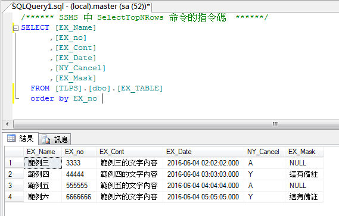This screenshot has width=339, height=216.
Task: Select the EX_Name column header
Action: tap(42, 152)
